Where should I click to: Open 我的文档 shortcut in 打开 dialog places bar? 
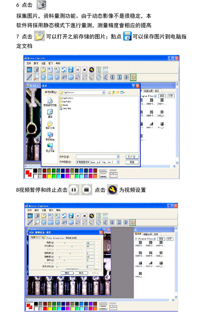tap(50, 125)
